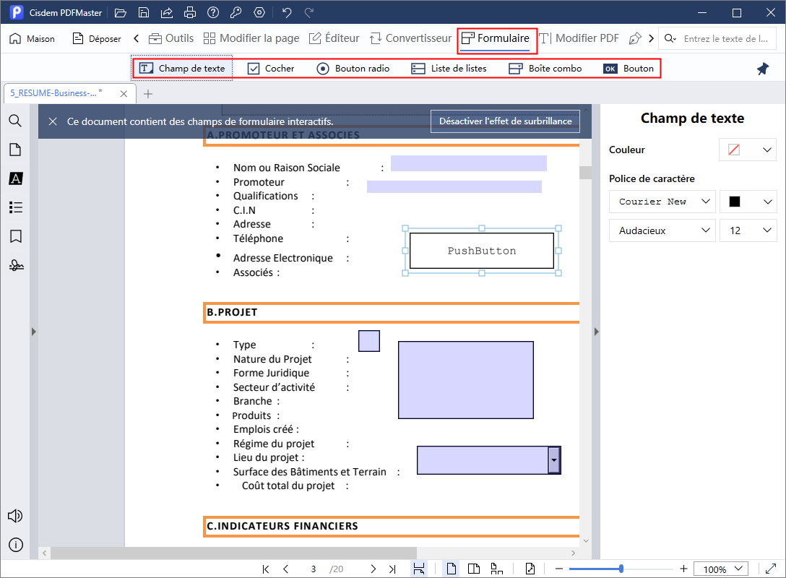
Task: Open the Audacieux font style dropdown
Action: pos(662,230)
